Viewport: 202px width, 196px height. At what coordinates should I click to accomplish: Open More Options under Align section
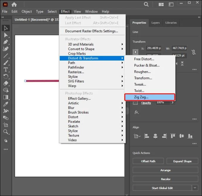pos(194,144)
